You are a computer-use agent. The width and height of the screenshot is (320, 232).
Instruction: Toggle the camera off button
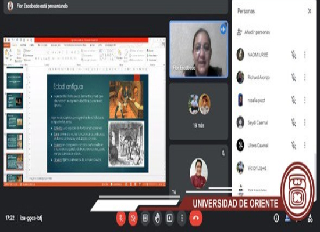[x=133, y=218]
